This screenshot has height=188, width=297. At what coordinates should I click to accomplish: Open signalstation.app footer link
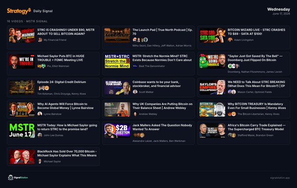click(280, 178)
